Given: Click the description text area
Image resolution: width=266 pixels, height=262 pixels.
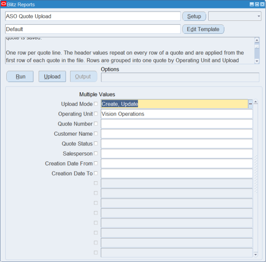Looking at the screenshot, I should (130, 51).
